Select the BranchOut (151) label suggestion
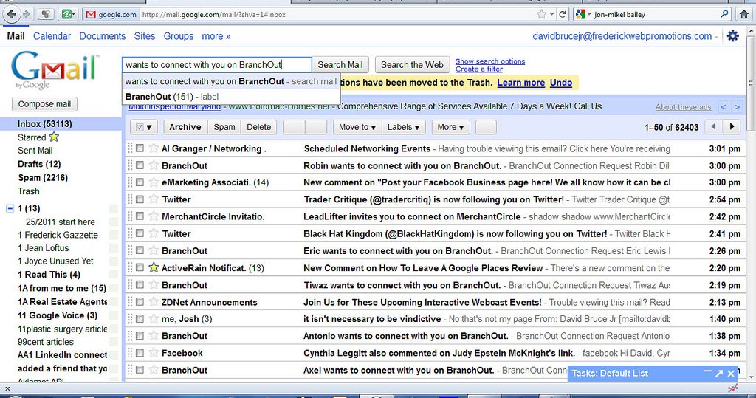The width and height of the screenshot is (756, 398). (x=231, y=97)
